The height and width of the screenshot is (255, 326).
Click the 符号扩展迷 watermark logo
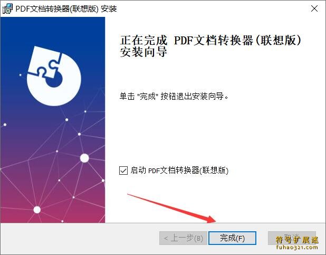[x=297, y=240]
